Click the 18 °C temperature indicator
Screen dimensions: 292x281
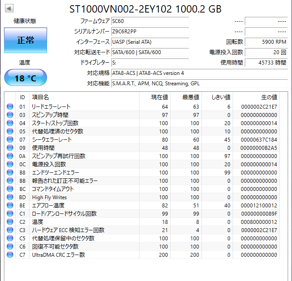click(25, 78)
